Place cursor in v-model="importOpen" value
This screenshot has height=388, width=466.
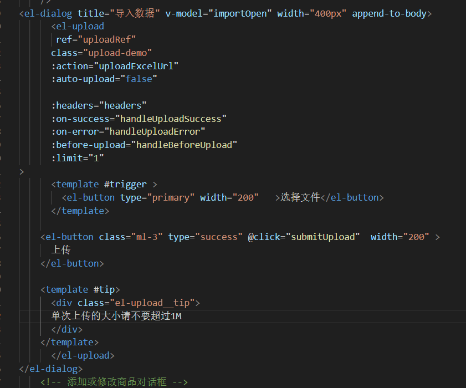coord(240,13)
